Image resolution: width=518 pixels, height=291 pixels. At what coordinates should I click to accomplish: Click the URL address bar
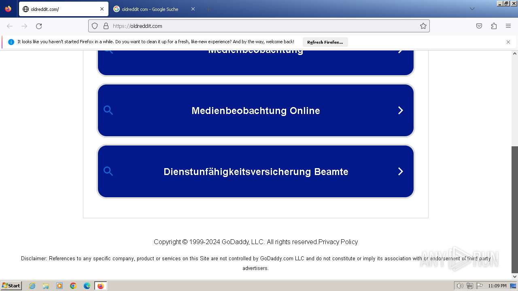[x=259, y=26]
